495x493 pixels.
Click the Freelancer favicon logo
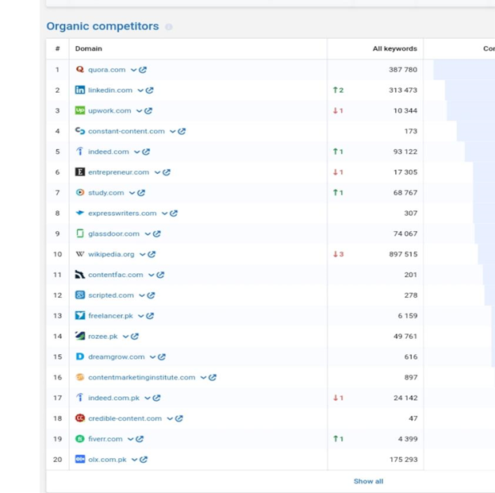80,315
